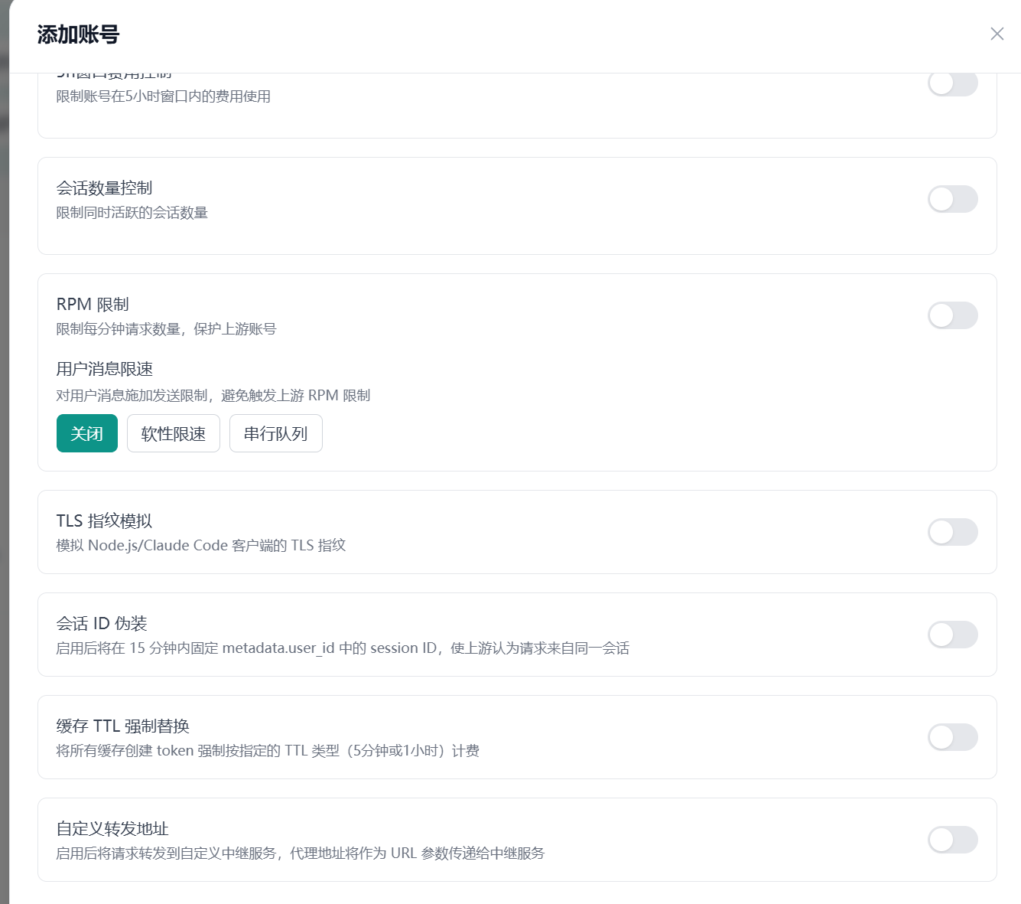1021x904 pixels.
Task: Toggle 缓存 TTL 强制替换 on
Action: pos(952,737)
